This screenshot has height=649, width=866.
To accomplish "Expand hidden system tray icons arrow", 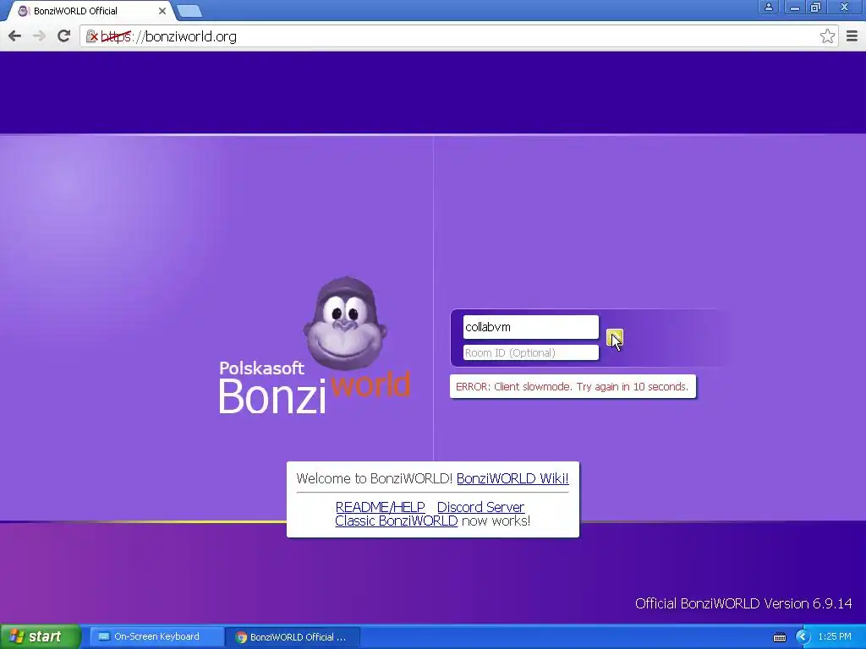I will coord(803,637).
